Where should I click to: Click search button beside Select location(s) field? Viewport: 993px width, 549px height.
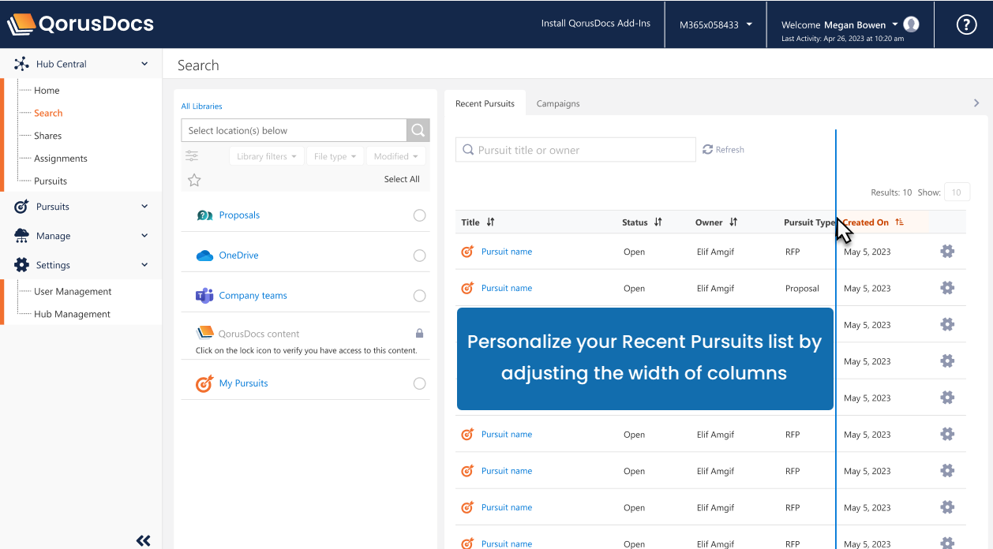[x=418, y=130]
